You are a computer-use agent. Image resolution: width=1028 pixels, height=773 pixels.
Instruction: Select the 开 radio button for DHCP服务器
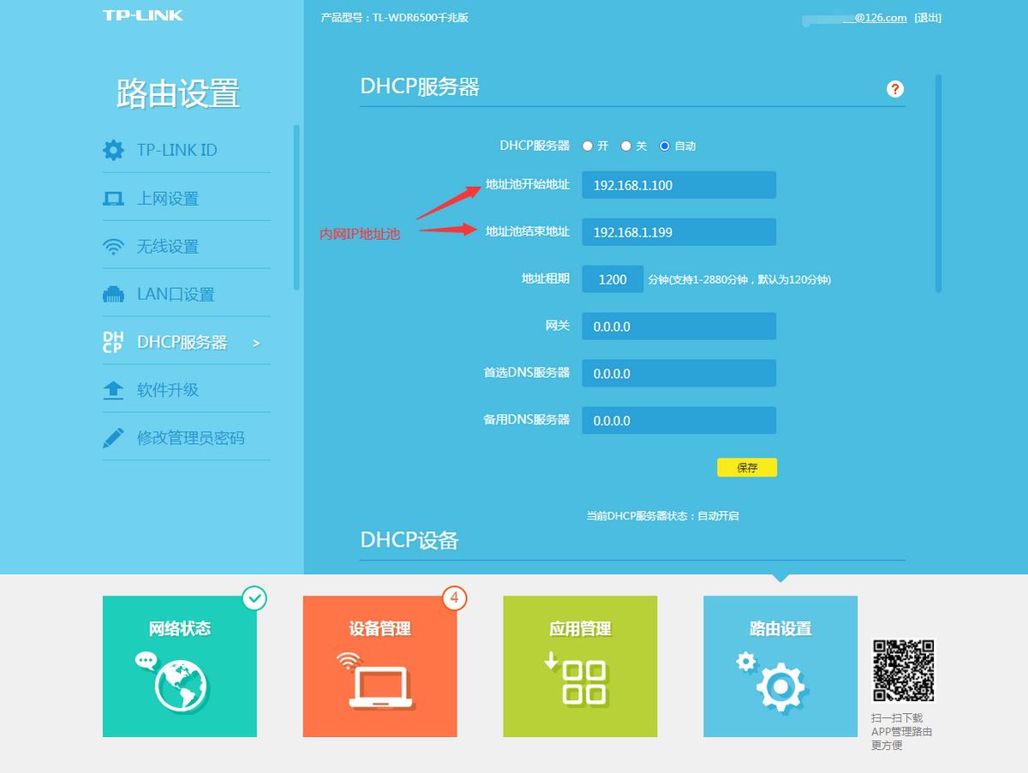(x=588, y=146)
